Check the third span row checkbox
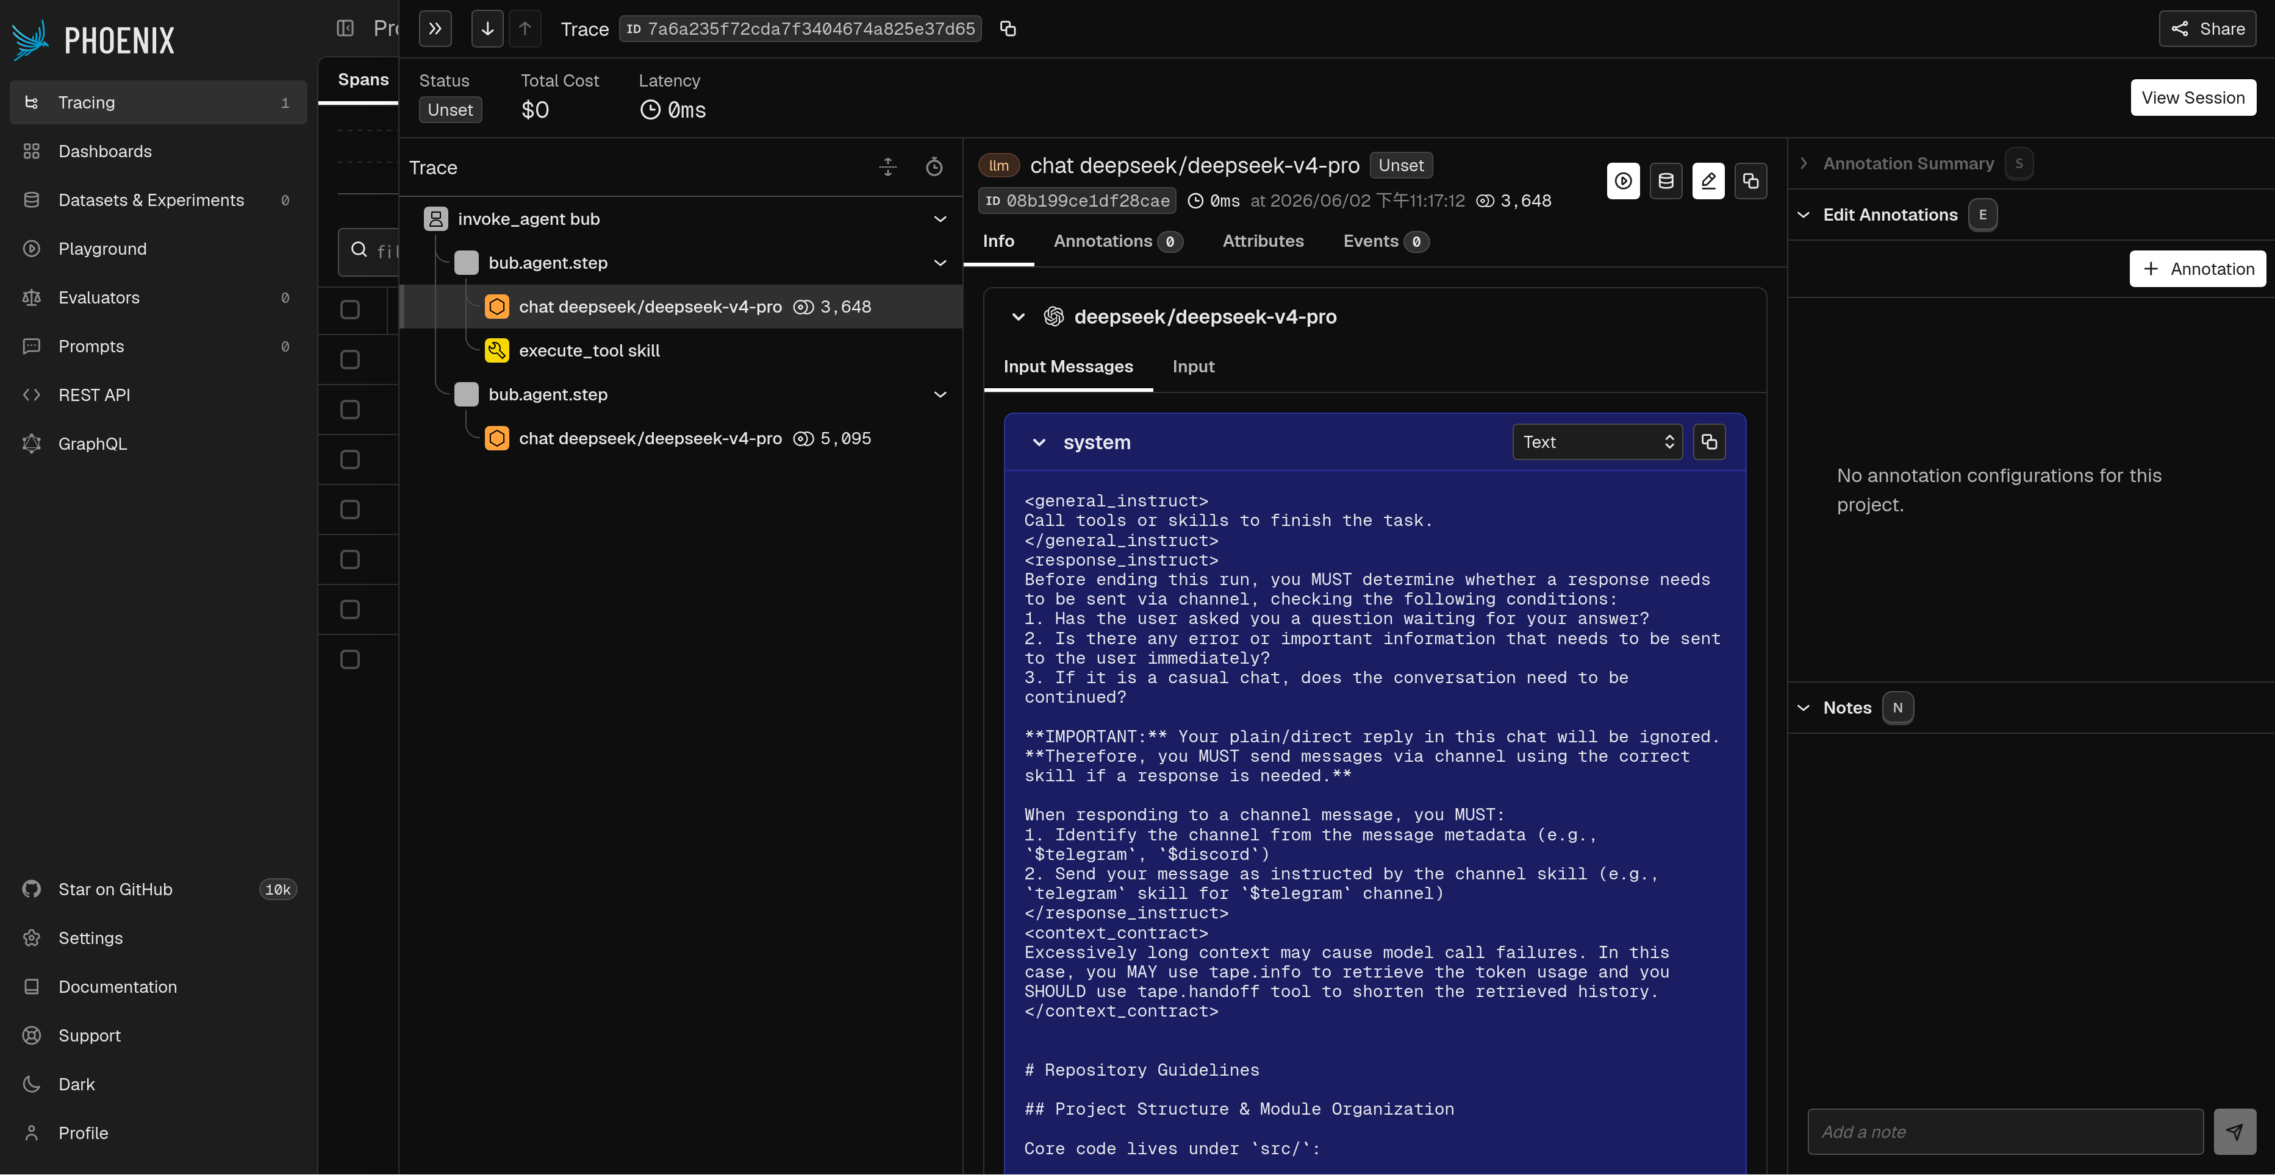 click(x=349, y=410)
